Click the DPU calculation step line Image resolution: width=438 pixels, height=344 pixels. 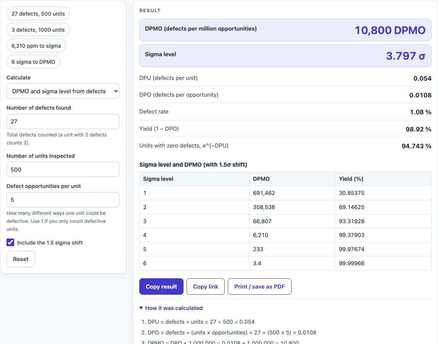click(x=201, y=322)
